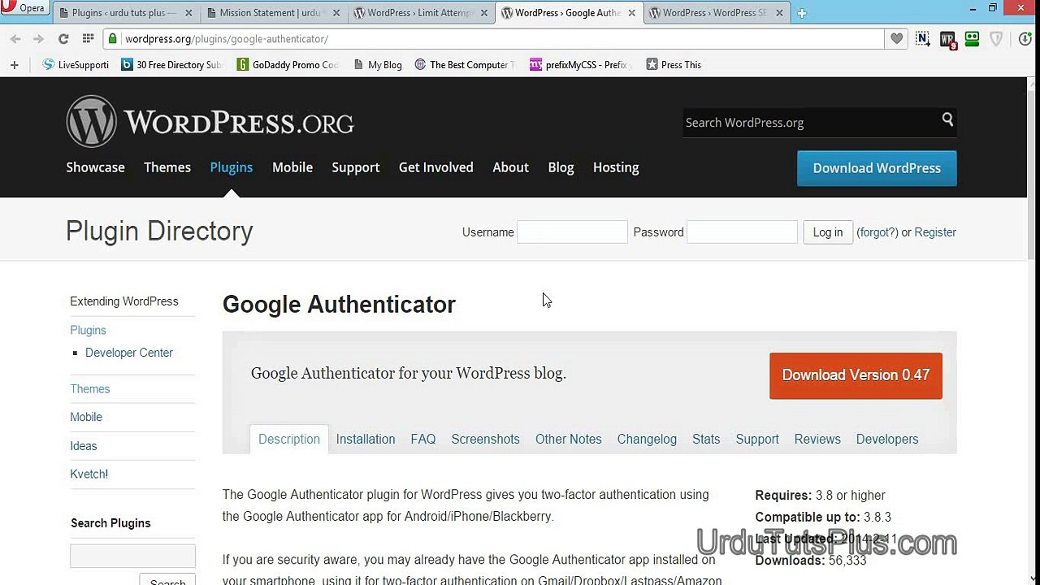Screen dimensions: 1040x585
Task: Download Version 0.47 of the plugin
Action: click(x=856, y=375)
